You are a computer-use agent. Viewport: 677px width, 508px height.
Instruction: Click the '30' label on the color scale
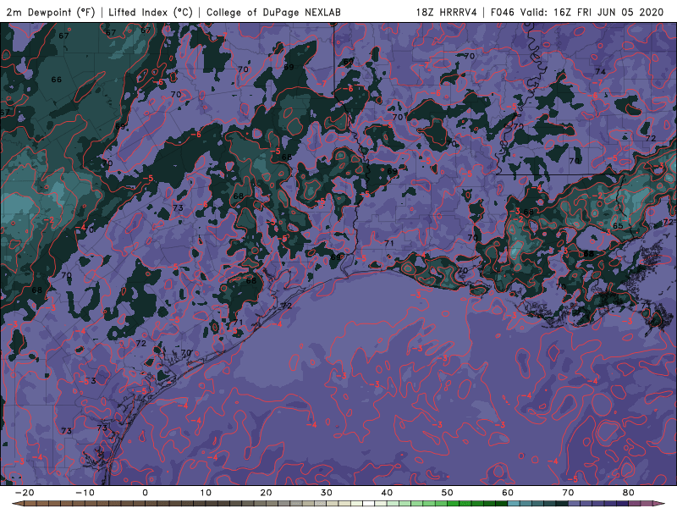click(327, 493)
